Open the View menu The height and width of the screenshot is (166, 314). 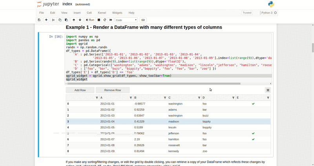64,13
